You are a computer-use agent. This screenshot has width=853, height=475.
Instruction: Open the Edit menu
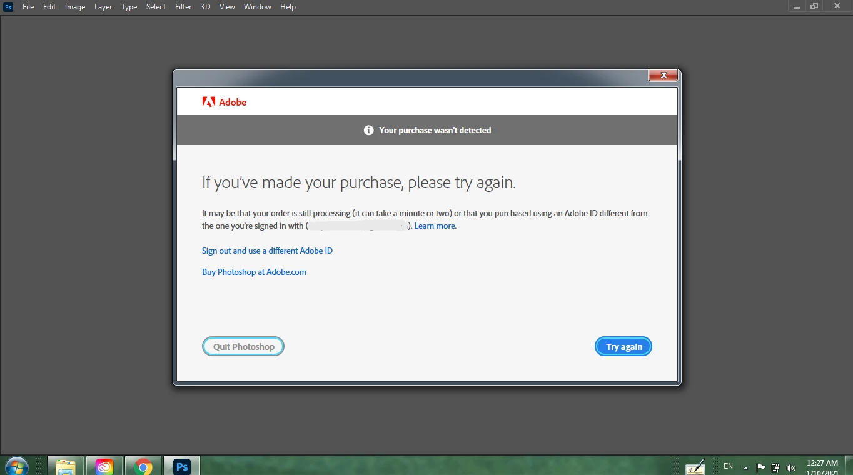tap(49, 7)
